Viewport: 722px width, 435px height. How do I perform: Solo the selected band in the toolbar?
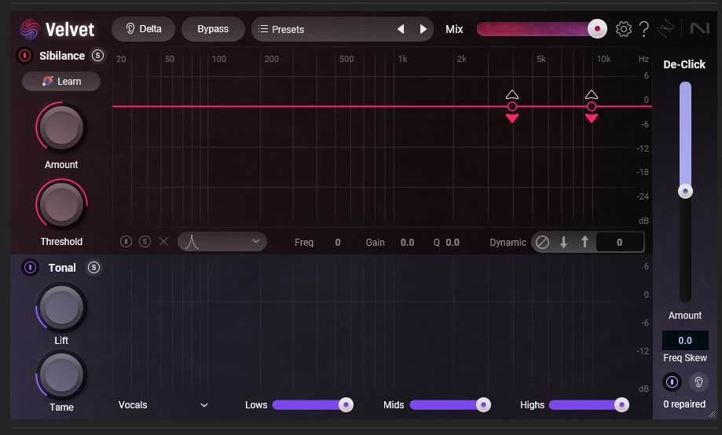[x=145, y=242]
